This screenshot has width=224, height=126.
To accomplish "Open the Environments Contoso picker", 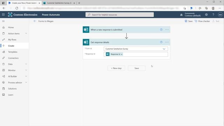I will pos(192,15).
